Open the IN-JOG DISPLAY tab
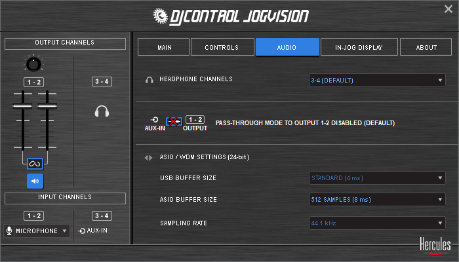The image size is (459, 262). click(x=359, y=47)
